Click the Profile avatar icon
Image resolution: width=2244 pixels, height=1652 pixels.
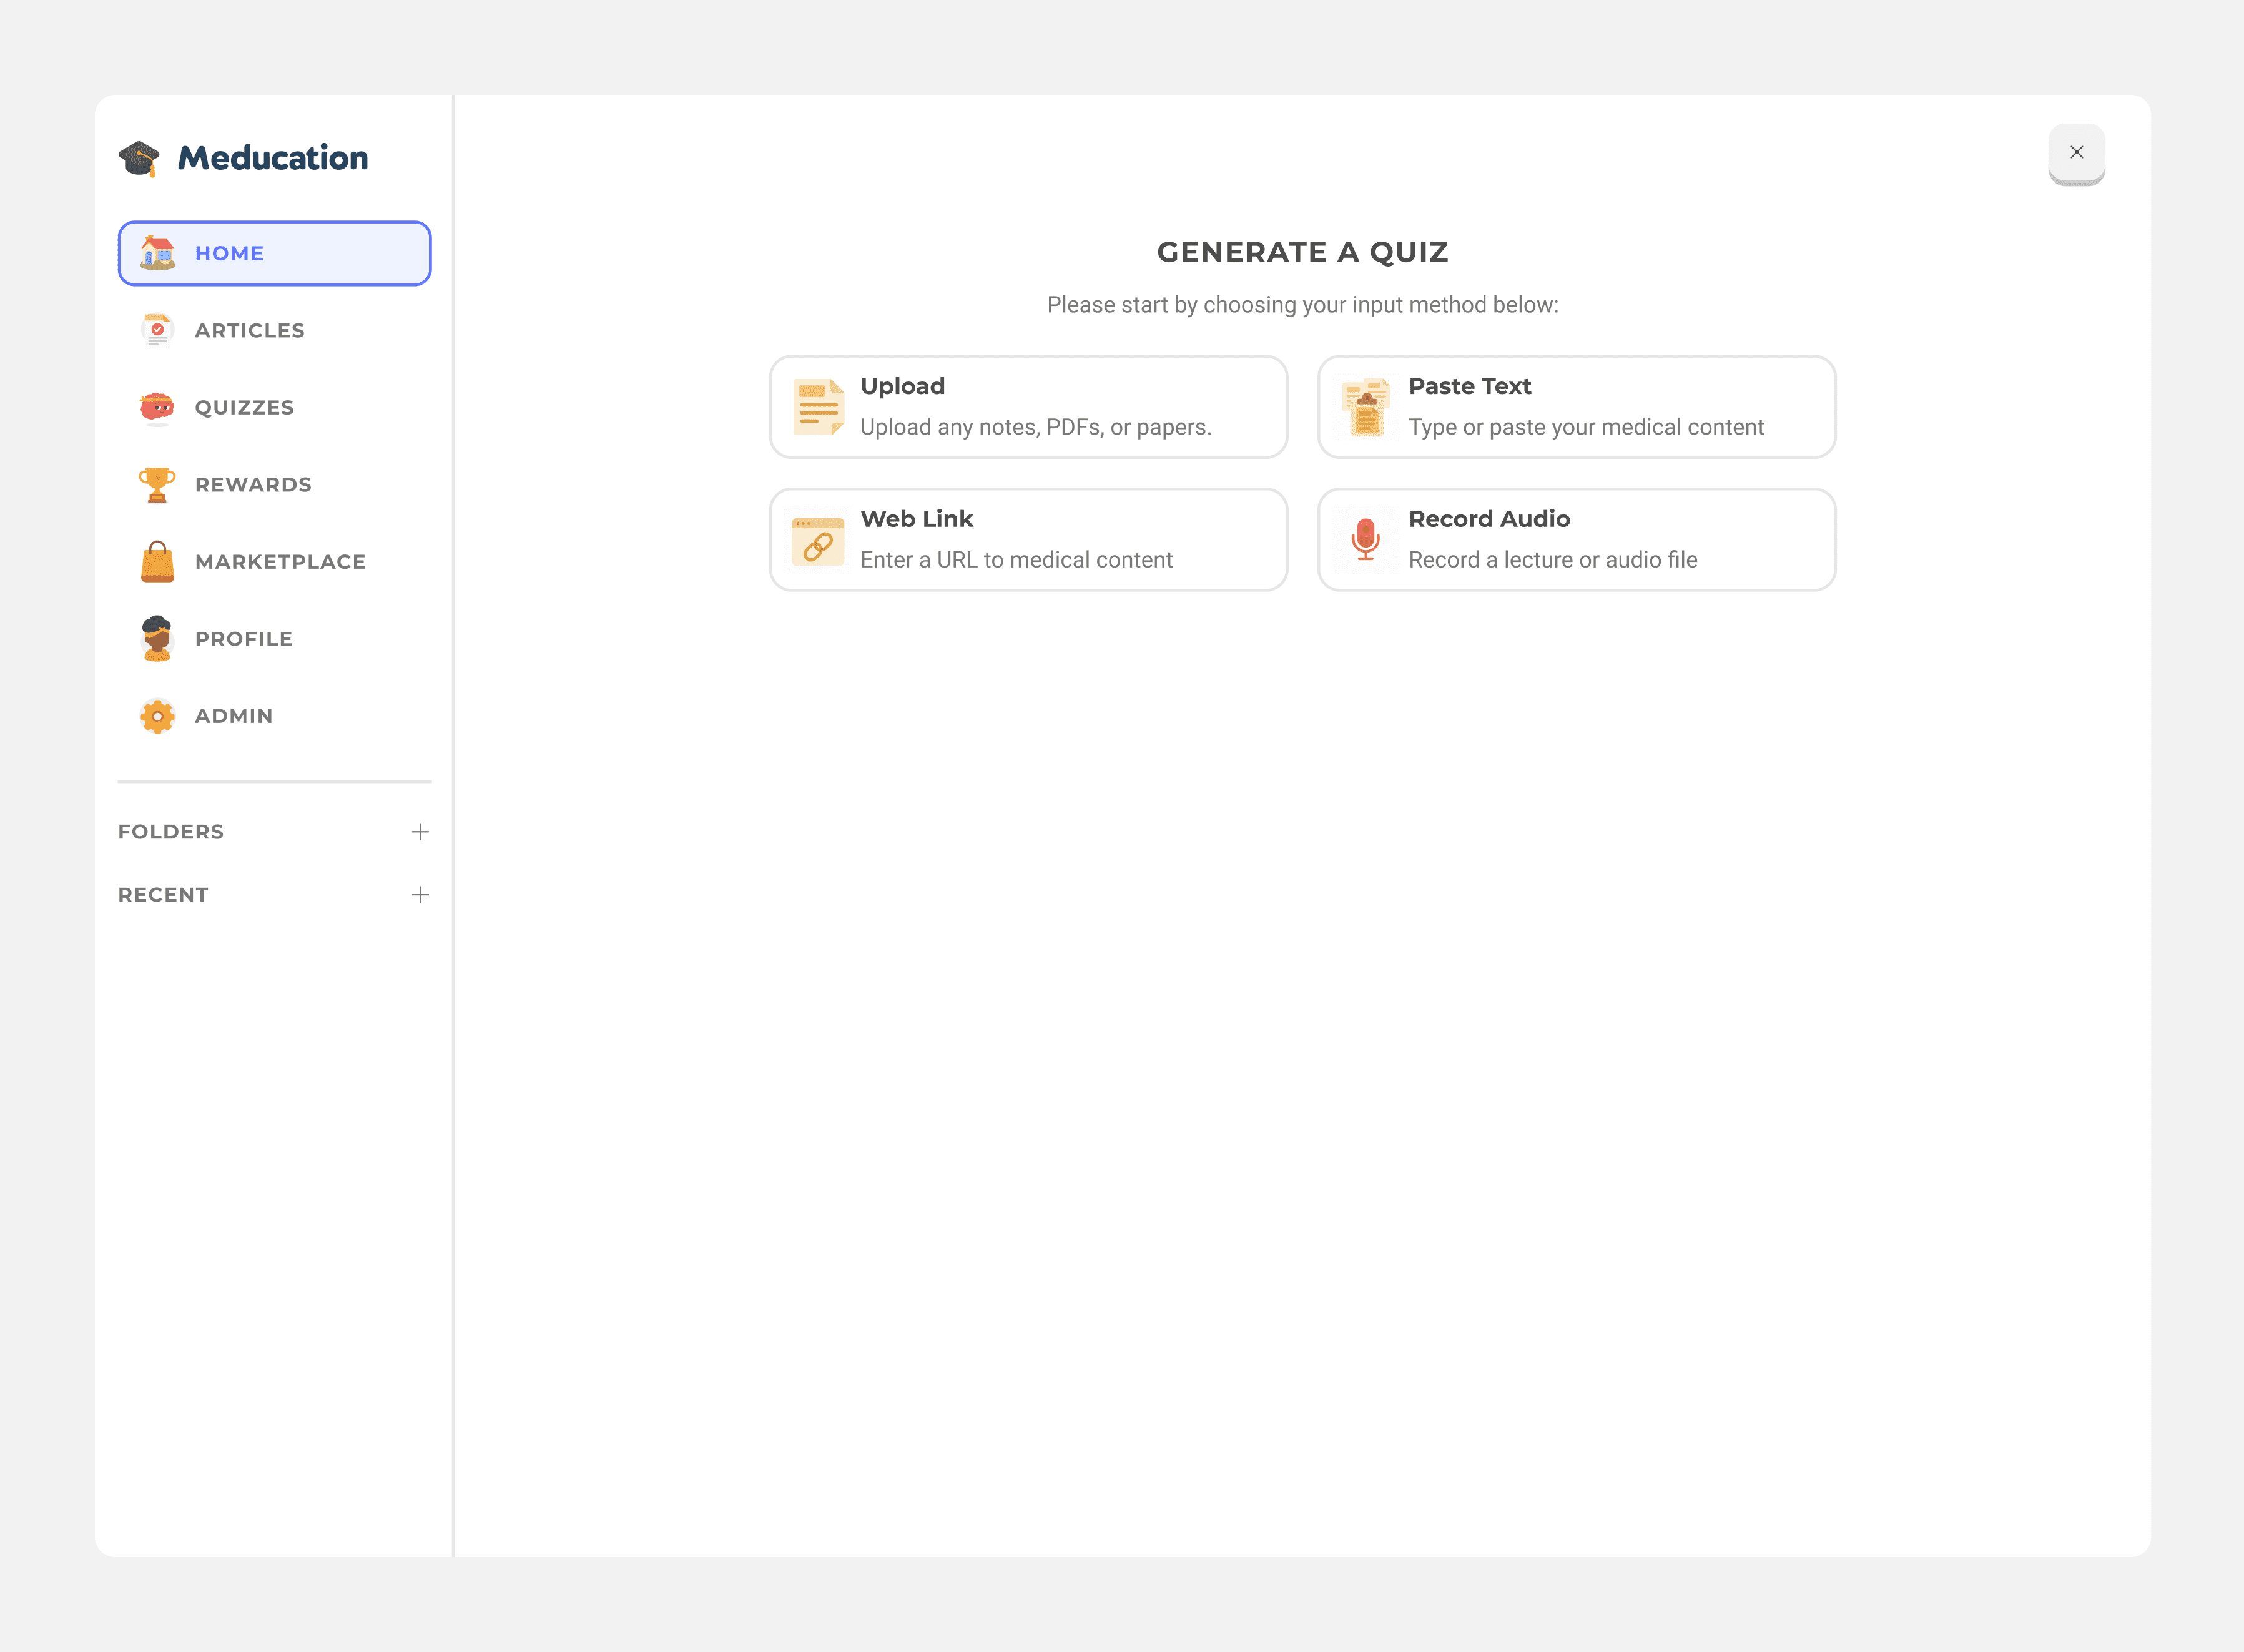coord(157,639)
